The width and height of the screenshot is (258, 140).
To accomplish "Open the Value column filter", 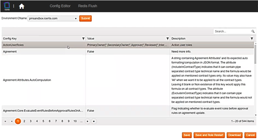I will click(168, 39).
